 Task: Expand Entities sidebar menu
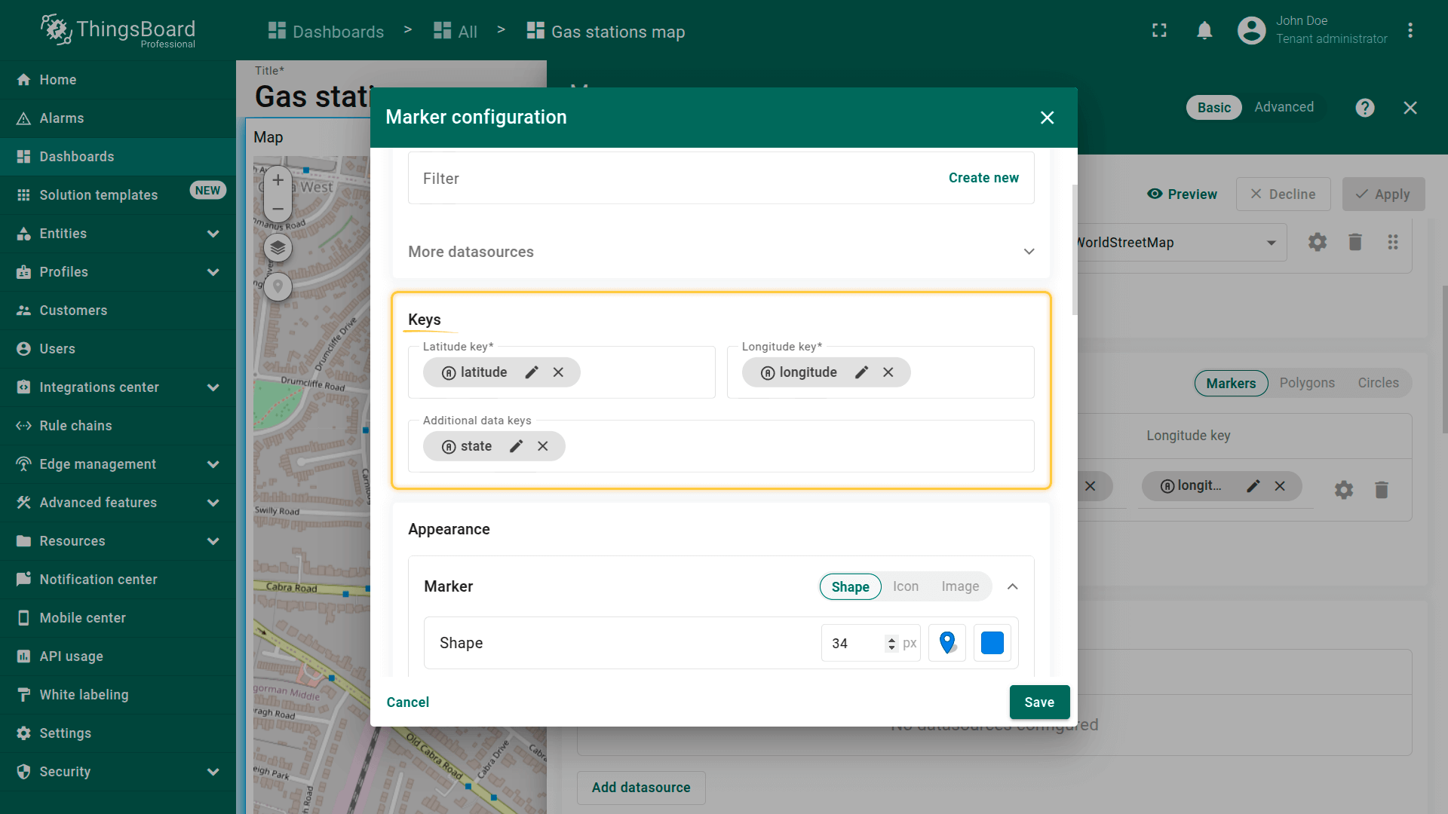point(213,234)
